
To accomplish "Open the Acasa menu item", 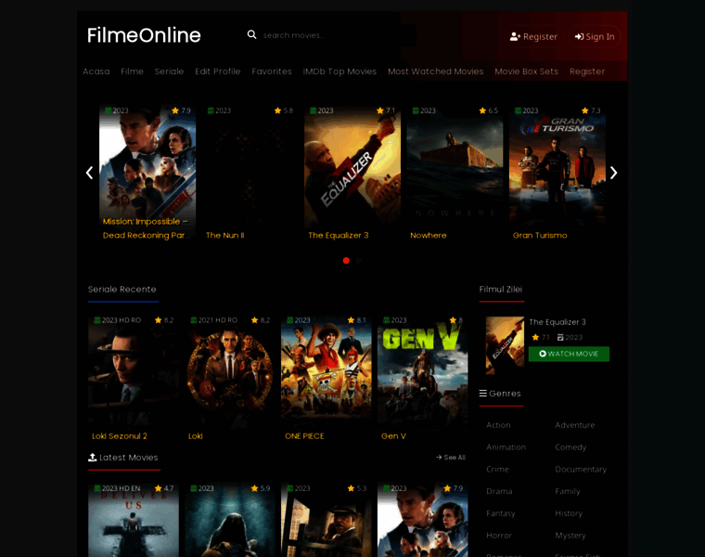I will pyautogui.click(x=96, y=71).
